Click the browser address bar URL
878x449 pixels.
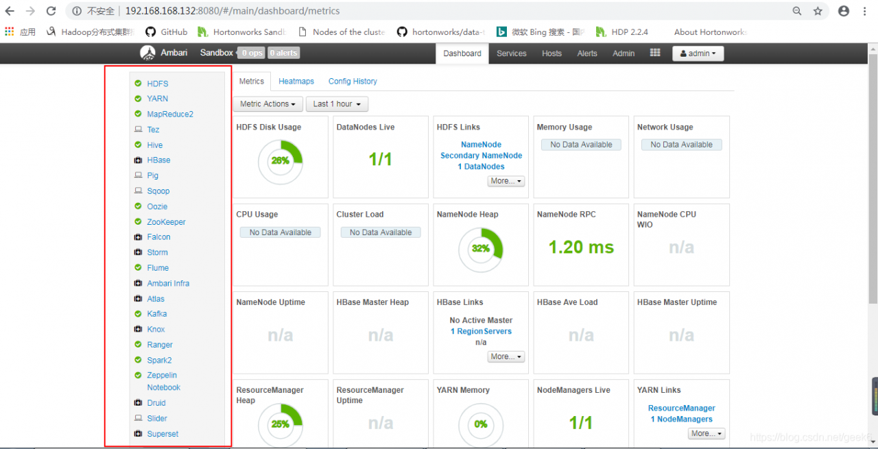(233, 11)
